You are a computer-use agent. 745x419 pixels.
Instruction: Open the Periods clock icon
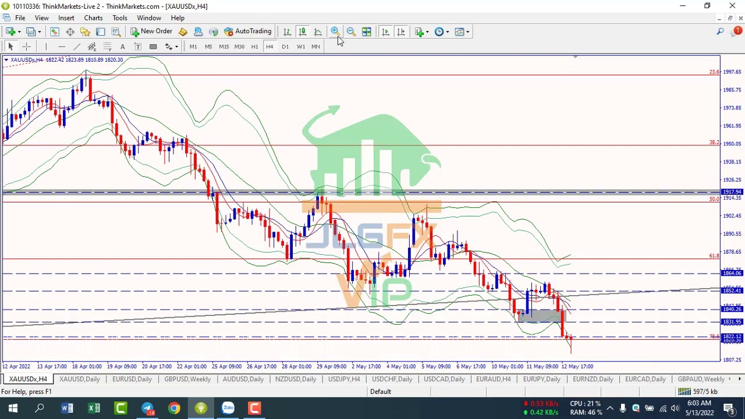coord(439,31)
